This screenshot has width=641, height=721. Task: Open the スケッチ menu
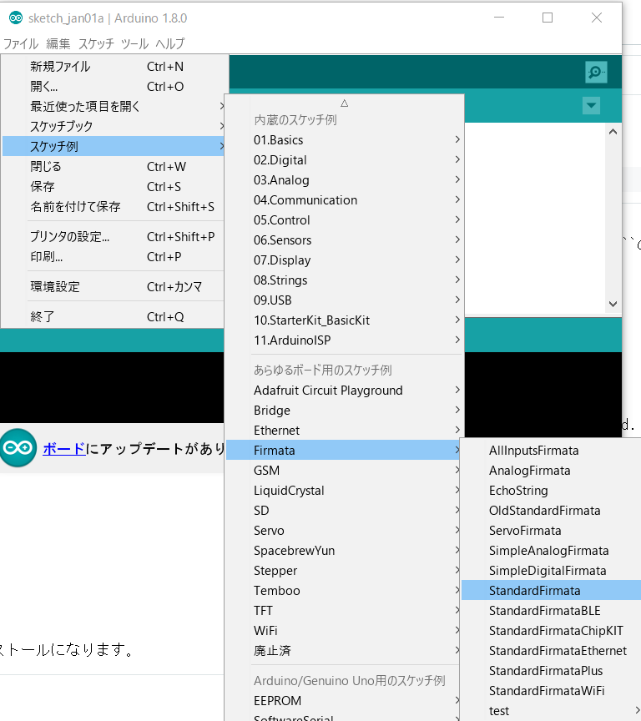pos(96,43)
